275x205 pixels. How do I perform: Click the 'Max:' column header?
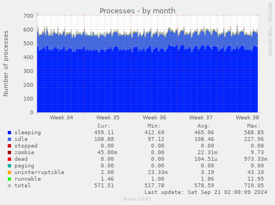click(x=253, y=126)
